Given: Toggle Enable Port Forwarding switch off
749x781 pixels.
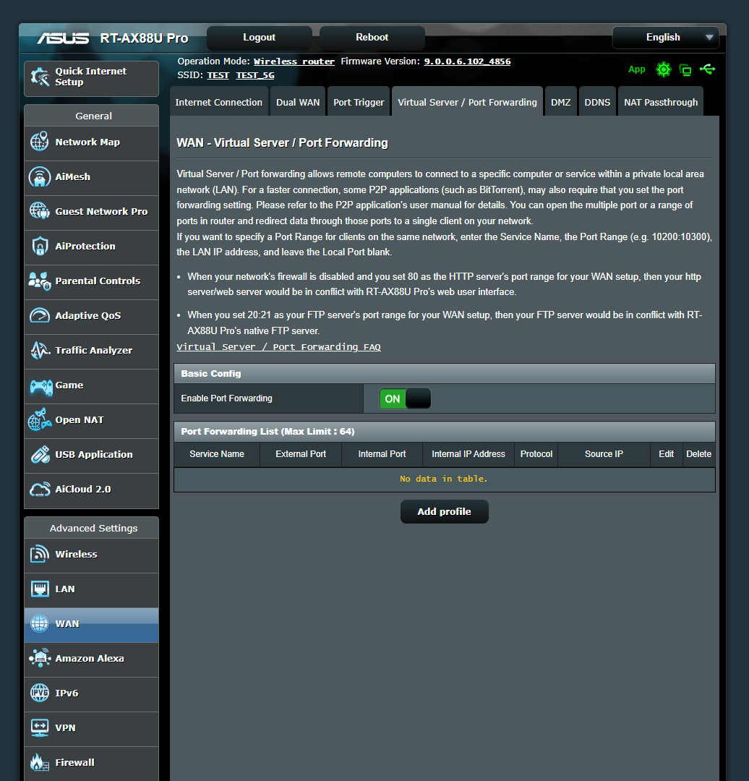Looking at the screenshot, I should tap(405, 398).
